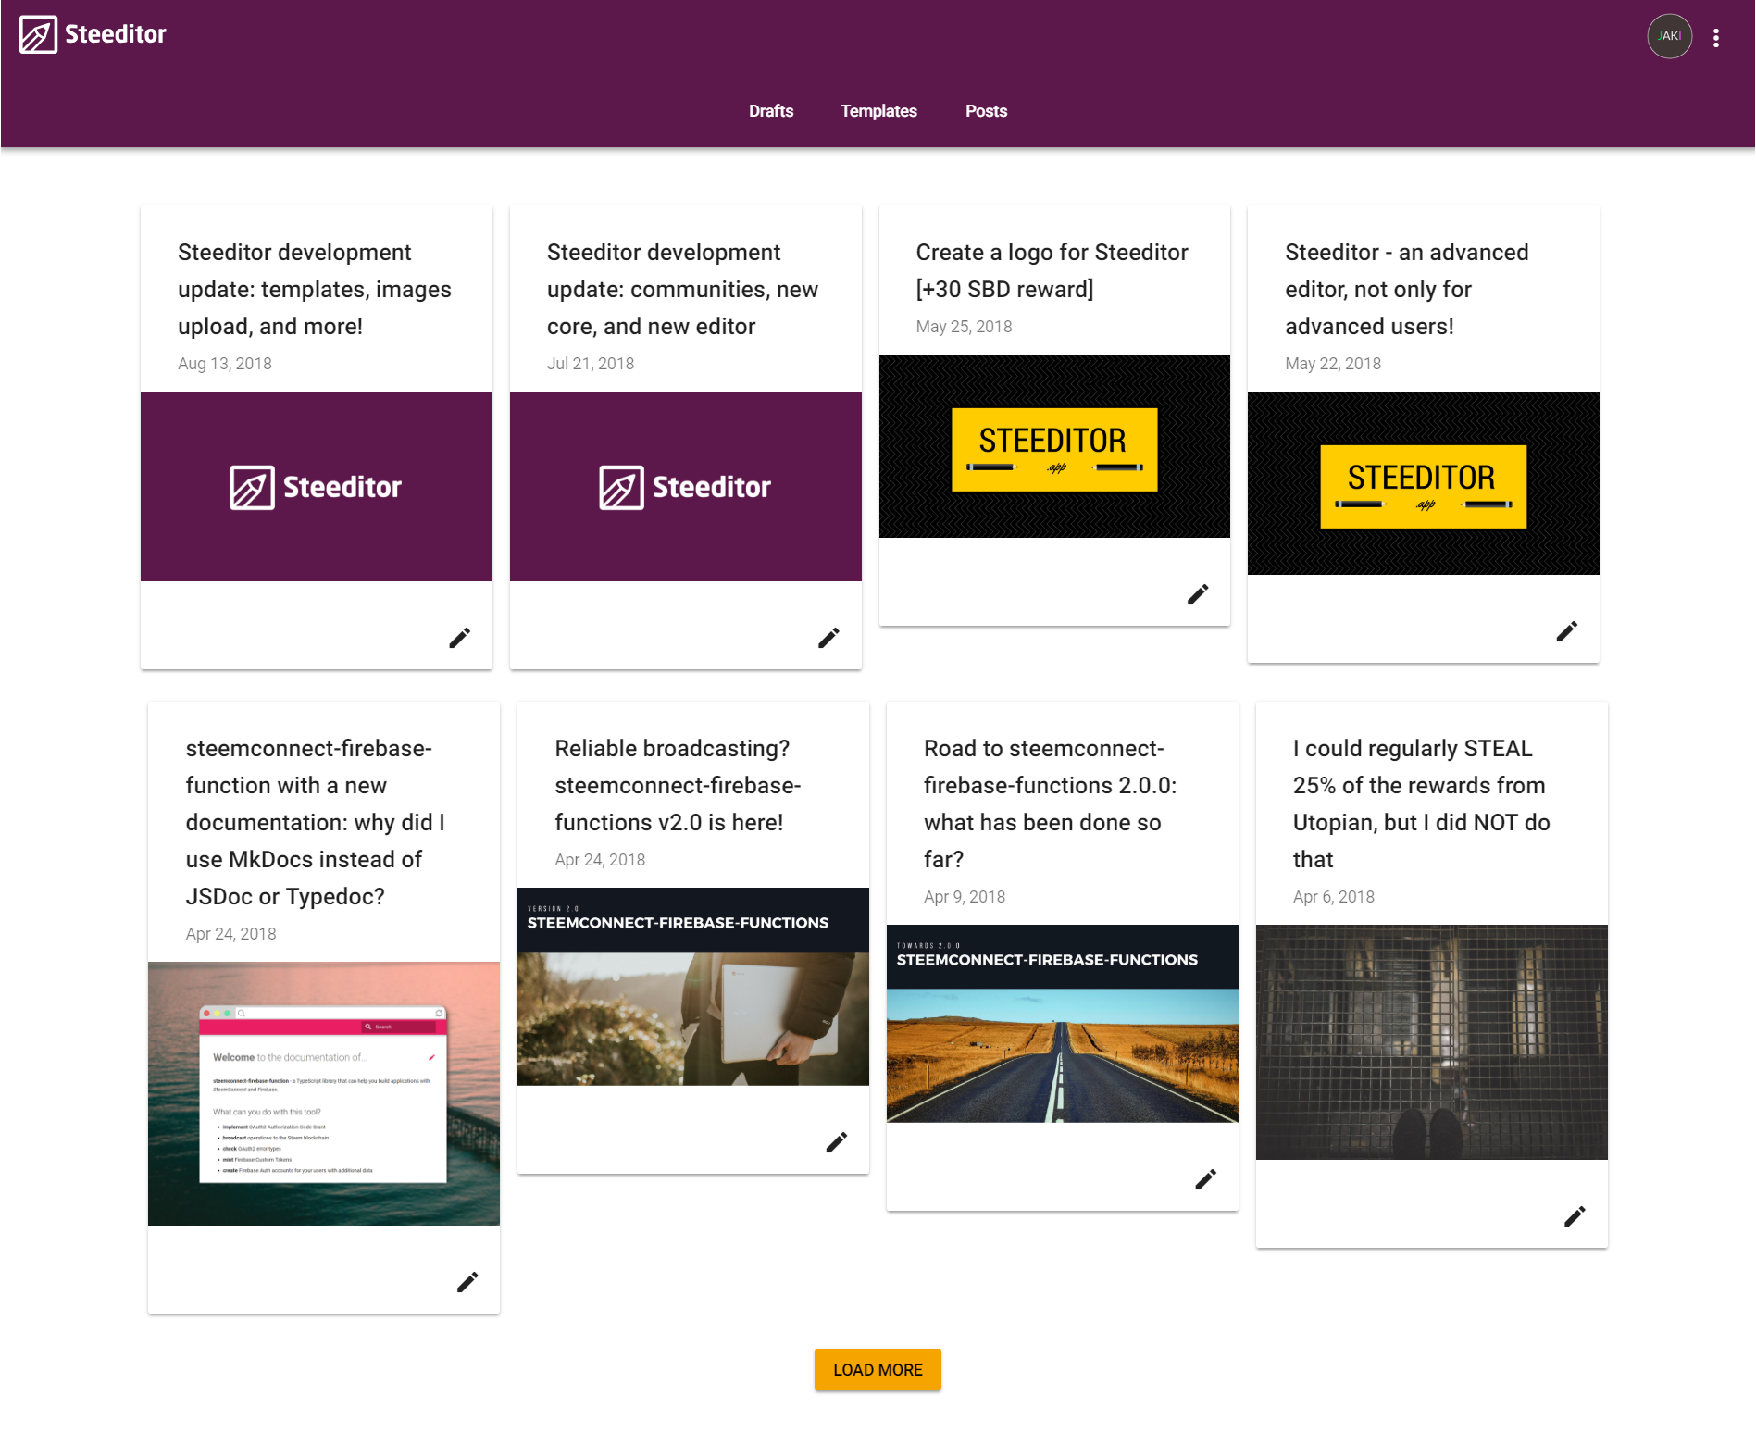The image size is (1756, 1432).
Task: Click the date 'Apr 9, 2018'
Action: pyautogui.click(x=965, y=897)
